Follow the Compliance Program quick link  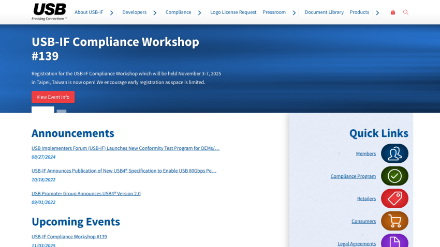point(353,176)
